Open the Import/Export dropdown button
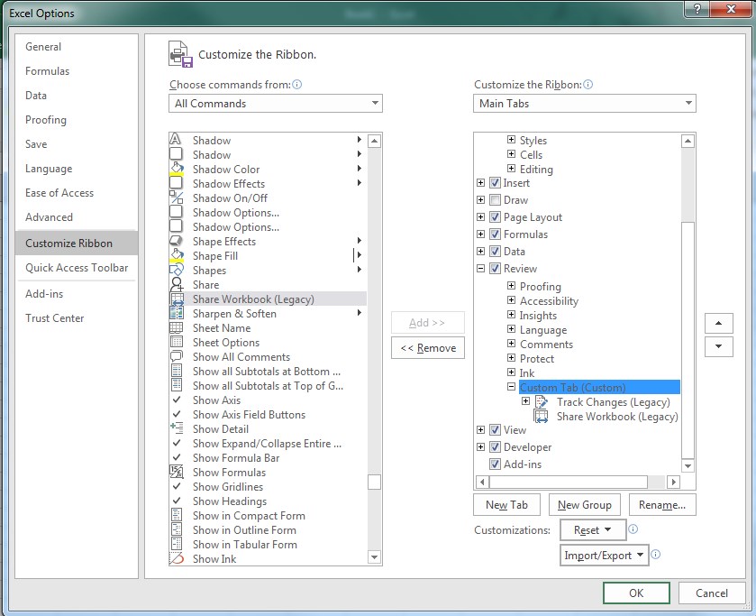The image size is (756, 616). pos(604,556)
